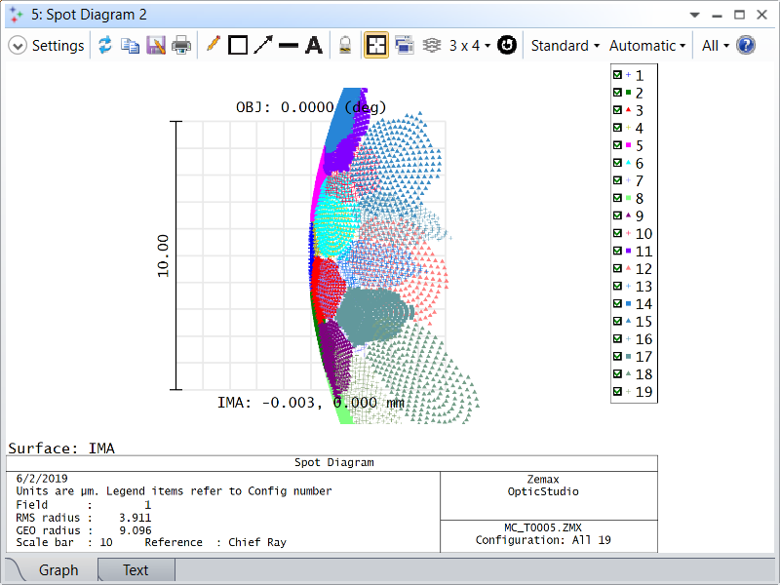Uncheck legend configuration 12 checkbox
The image size is (780, 585).
617,268
